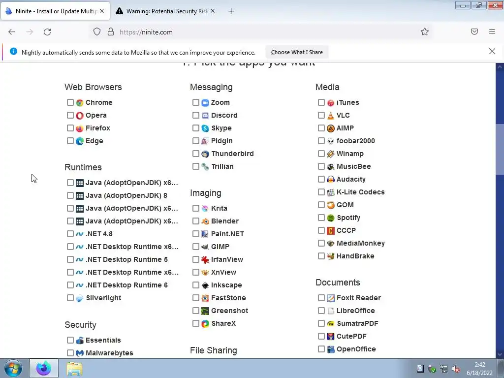This screenshot has height=378, width=504.
Task: Click the Skype app icon
Action: tap(205, 128)
